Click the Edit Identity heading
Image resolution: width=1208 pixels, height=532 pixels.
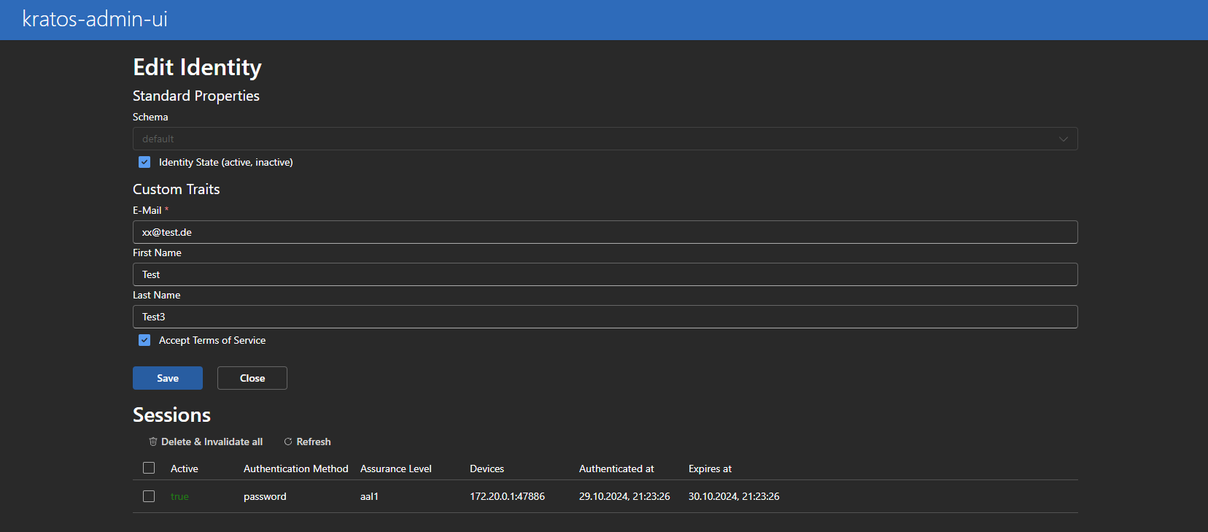197,67
